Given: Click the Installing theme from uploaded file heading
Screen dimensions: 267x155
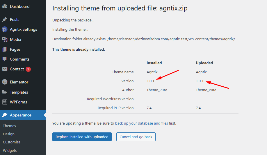Looking at the screenshot, I should [x=120, y=8].
